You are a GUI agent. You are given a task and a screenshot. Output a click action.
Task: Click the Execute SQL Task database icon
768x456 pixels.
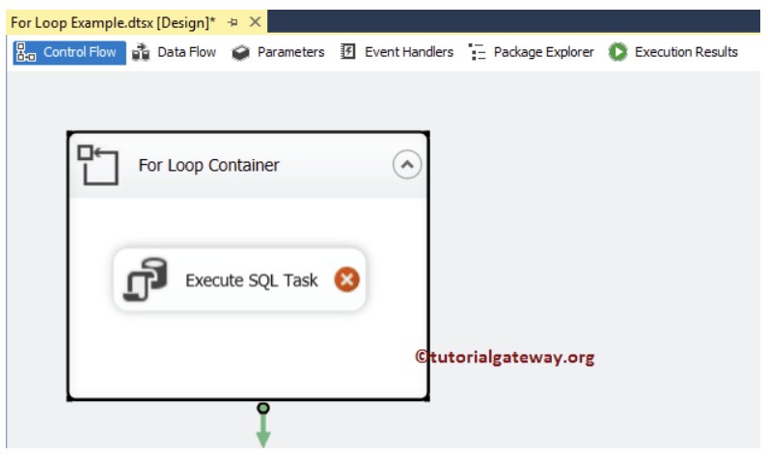pyautogui.click(x=145, y=280)
